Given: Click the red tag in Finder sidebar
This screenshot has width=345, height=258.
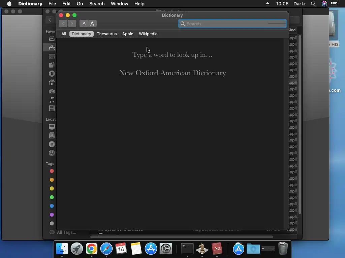Looking at the screenshot, I should 52,171.
